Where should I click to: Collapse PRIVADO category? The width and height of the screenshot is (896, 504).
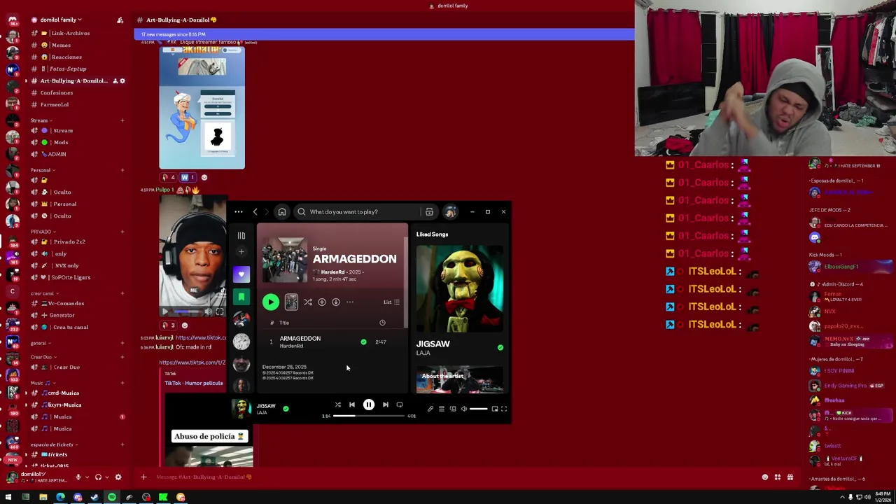[43, 232]
